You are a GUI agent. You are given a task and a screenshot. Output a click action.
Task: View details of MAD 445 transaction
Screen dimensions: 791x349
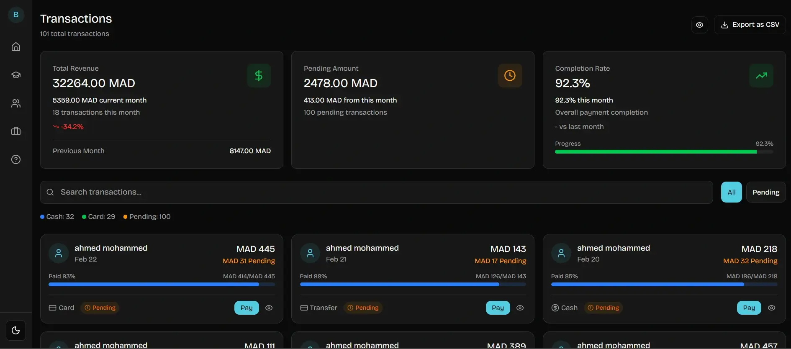click(x=269, y=308)
